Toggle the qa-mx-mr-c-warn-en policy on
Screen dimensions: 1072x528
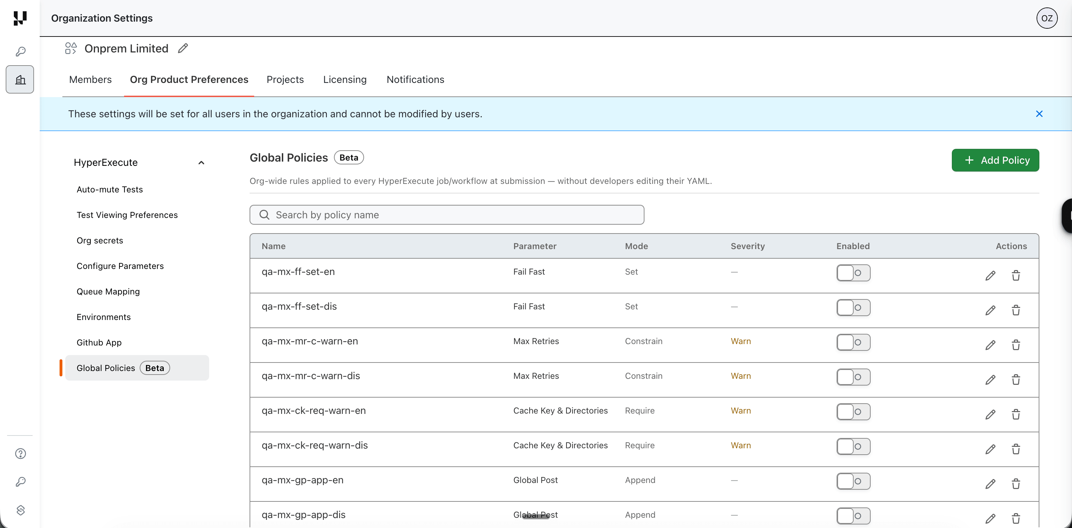point(853,342)
